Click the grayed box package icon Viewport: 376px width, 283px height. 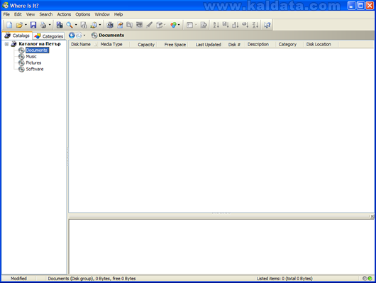pyautogui.click(x=159, y=25)
